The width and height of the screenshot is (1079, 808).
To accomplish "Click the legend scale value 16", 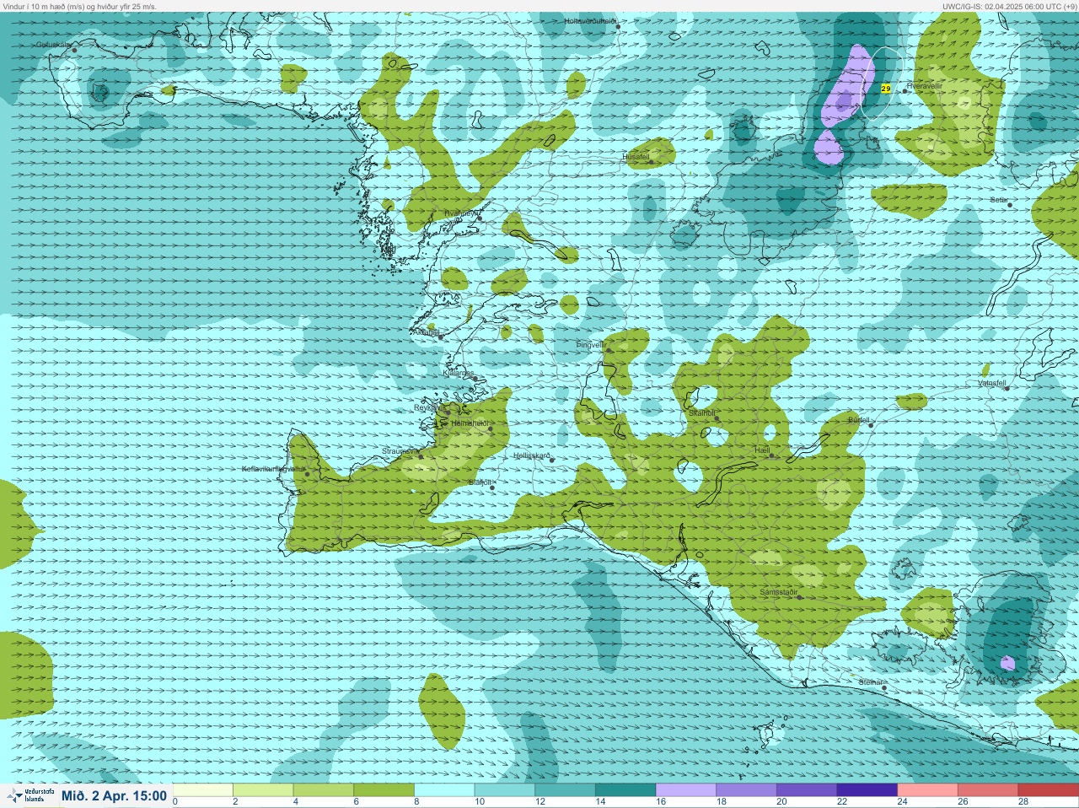I will click(x=660, y=802).
